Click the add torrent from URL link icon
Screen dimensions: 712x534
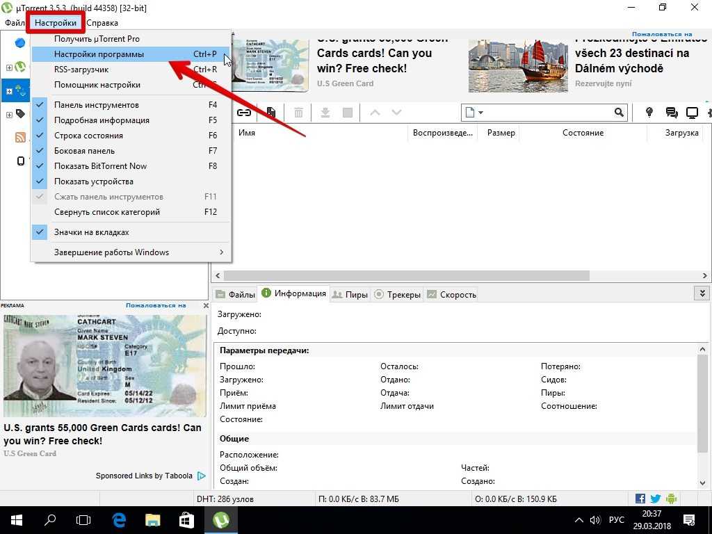click(244, 113)
